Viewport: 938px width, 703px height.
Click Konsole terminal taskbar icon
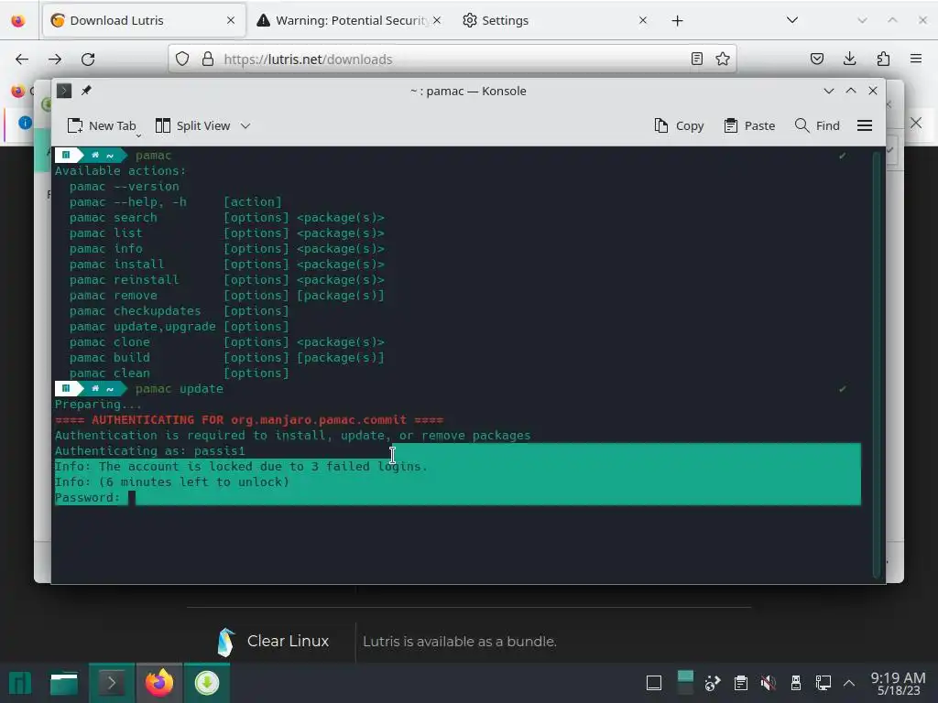pyautogui.click(x=111, y=683)
